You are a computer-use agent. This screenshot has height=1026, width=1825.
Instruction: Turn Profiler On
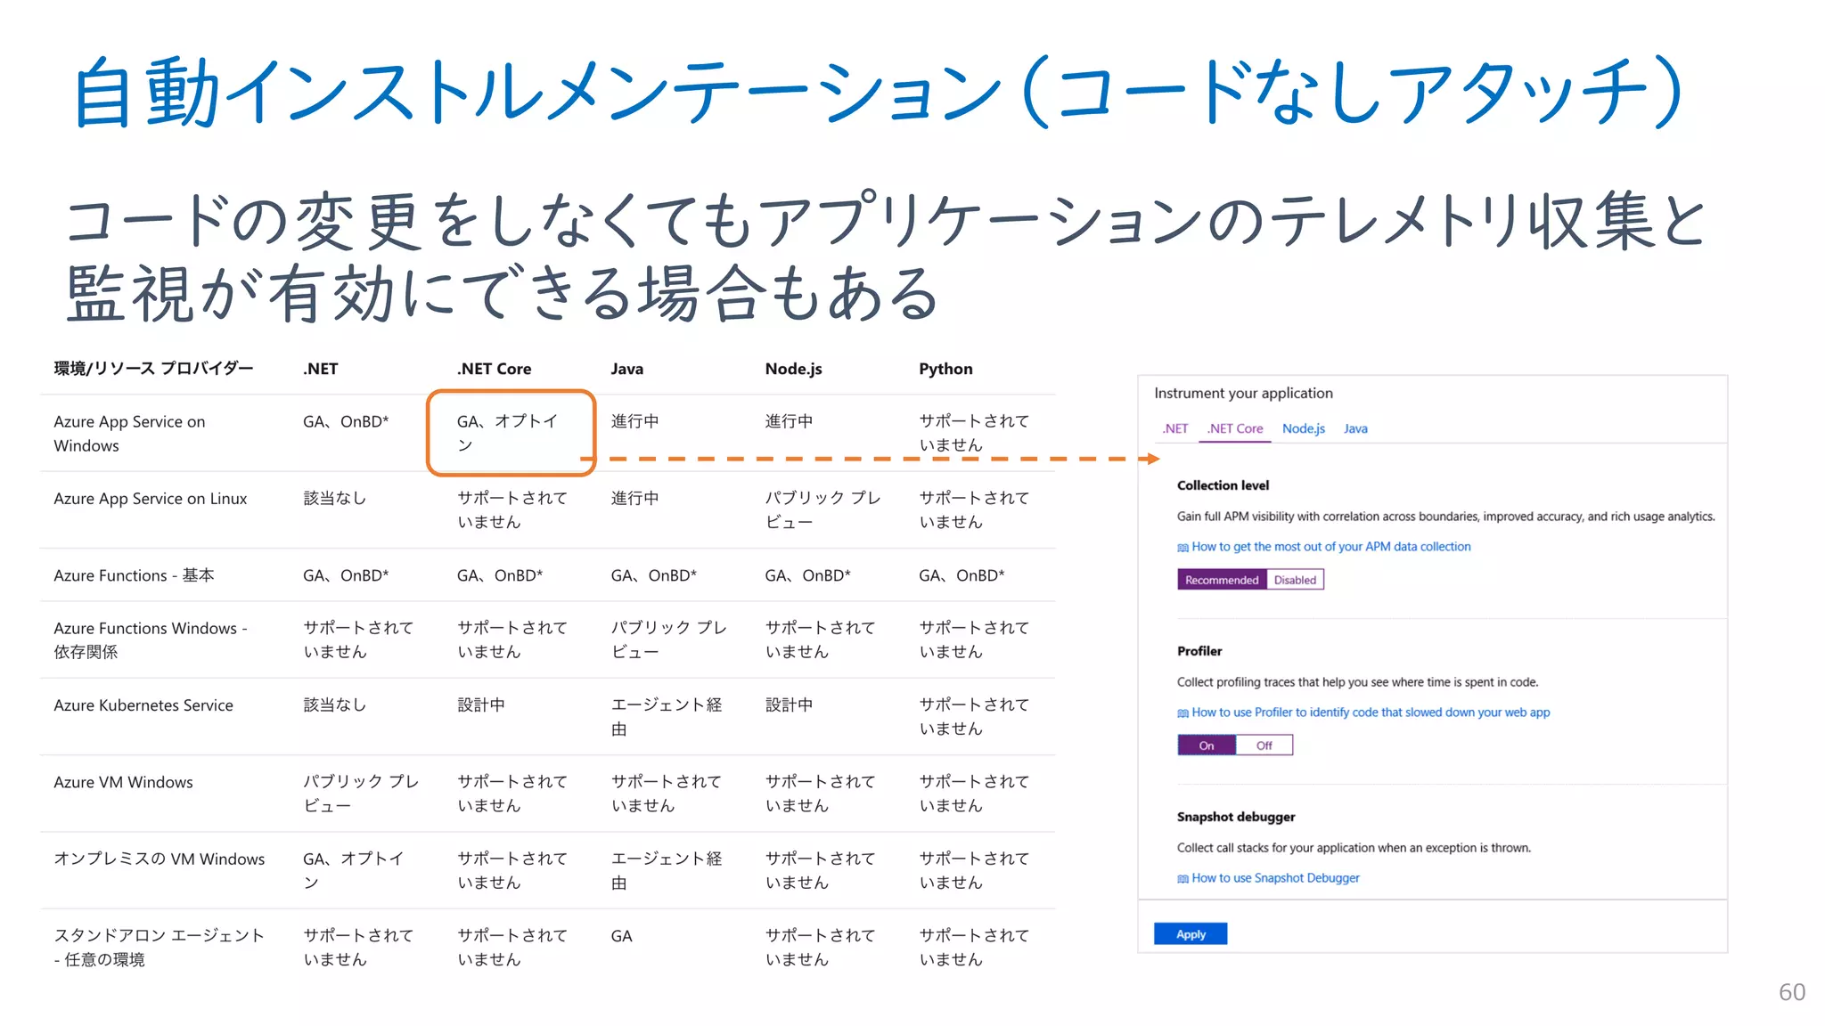point(1207,745)
